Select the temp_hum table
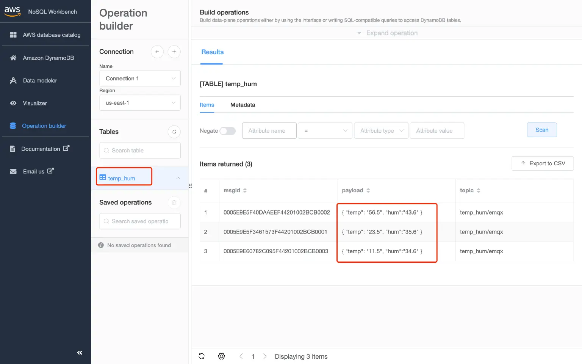Viewport: 582px width, 364px height. pyautogui.click(x=122, y=178)
